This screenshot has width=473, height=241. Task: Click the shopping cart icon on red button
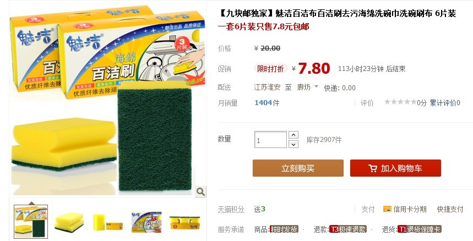click(373, 168)
